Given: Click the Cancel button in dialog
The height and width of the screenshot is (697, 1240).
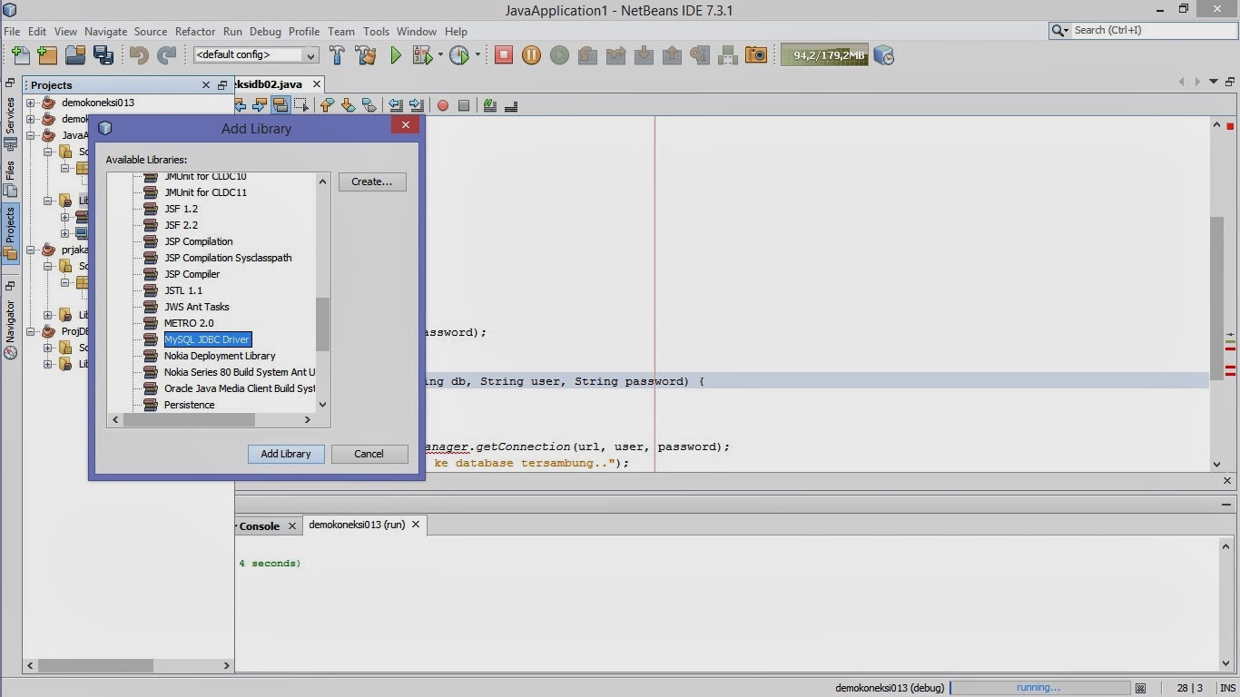Looking at the screenshot, I should click(369, 454).
